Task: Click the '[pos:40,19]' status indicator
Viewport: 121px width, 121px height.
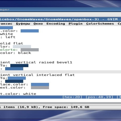Action: [x=100, y=97]
